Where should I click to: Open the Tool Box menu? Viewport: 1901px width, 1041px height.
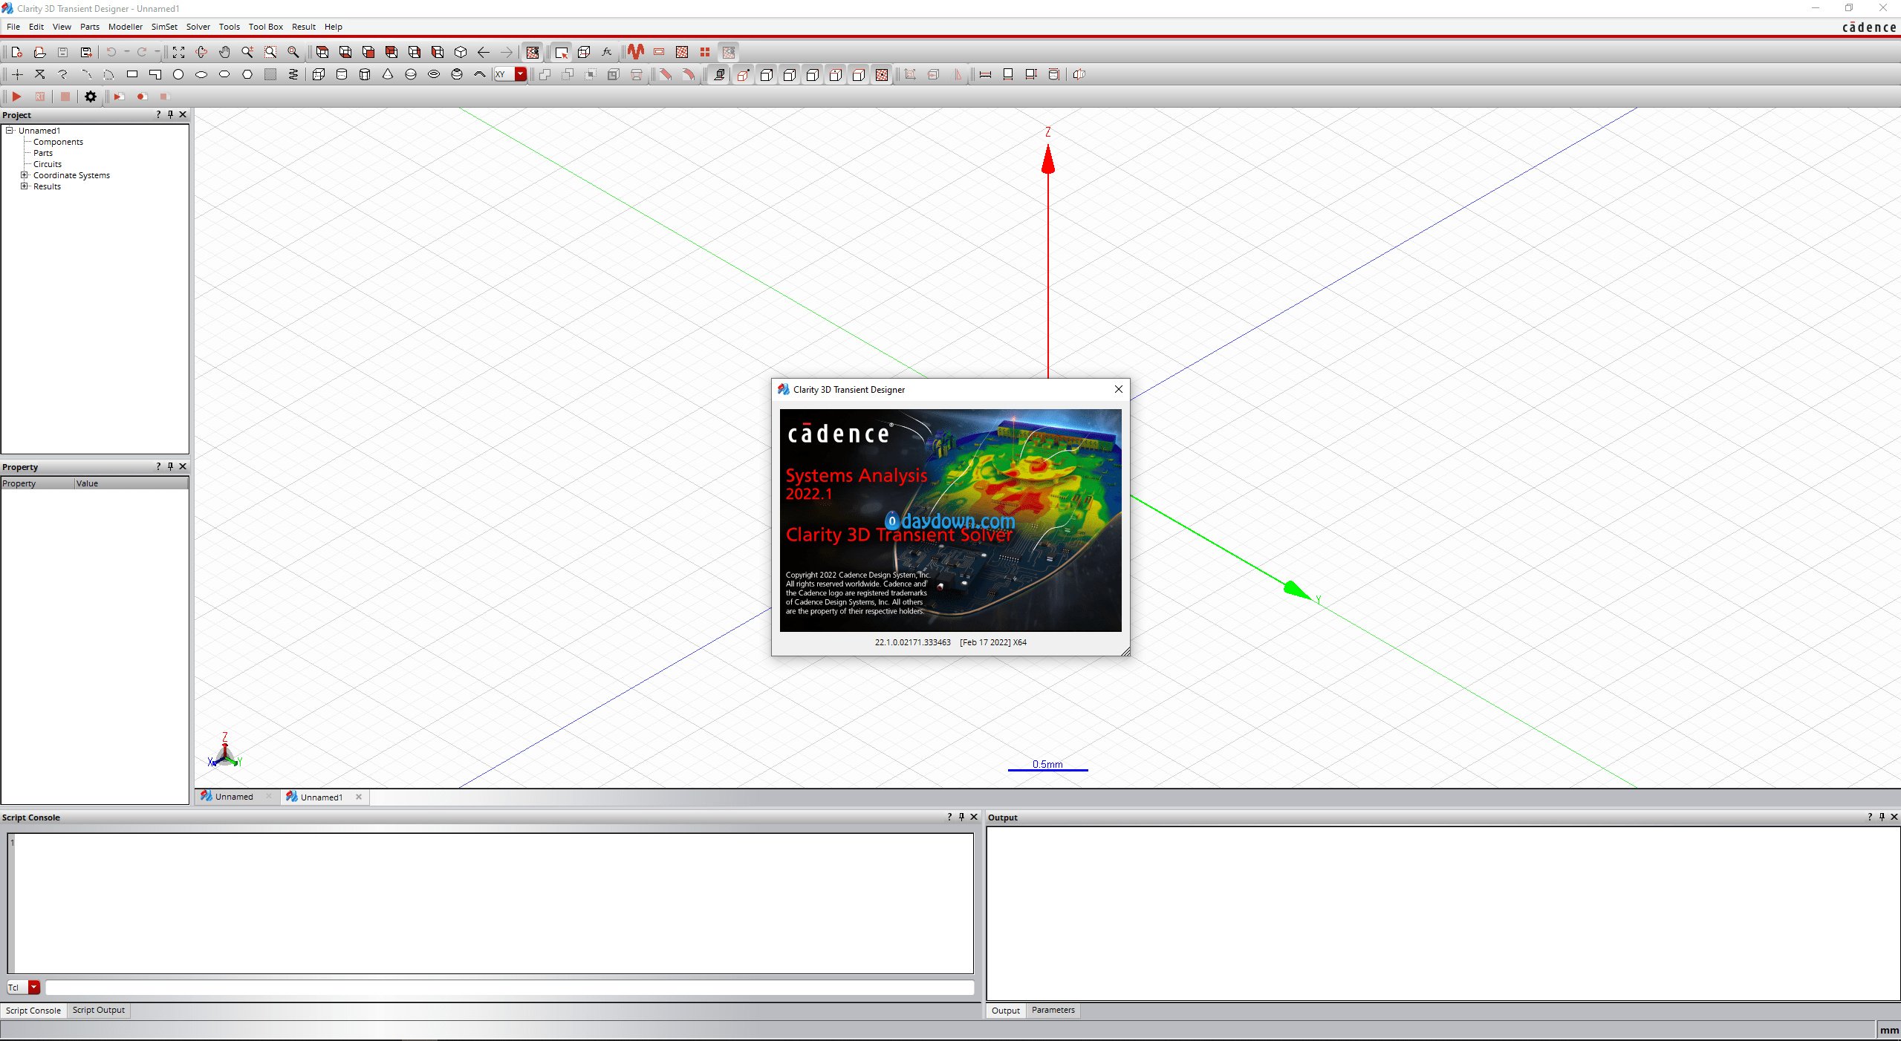(266, 27)
